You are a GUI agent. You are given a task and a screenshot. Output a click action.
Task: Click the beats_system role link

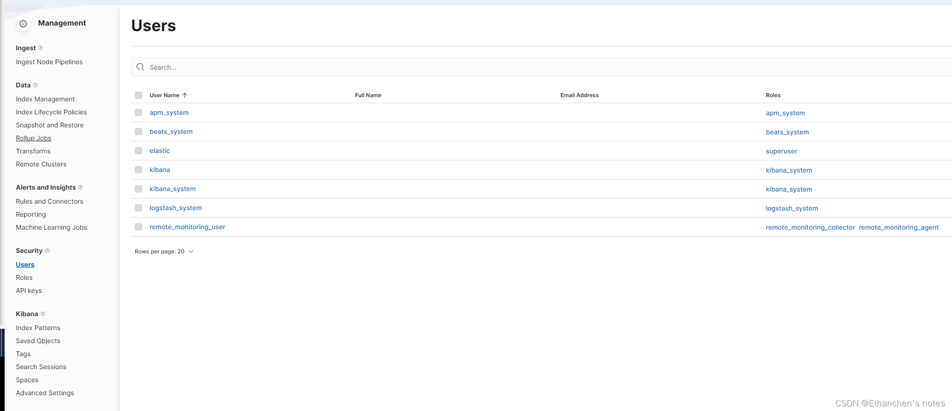pos(788,132)
